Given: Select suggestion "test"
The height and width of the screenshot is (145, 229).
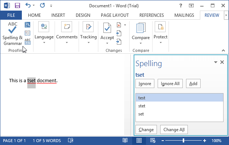Looking at the screenshot, I should [x=179, y=98].
